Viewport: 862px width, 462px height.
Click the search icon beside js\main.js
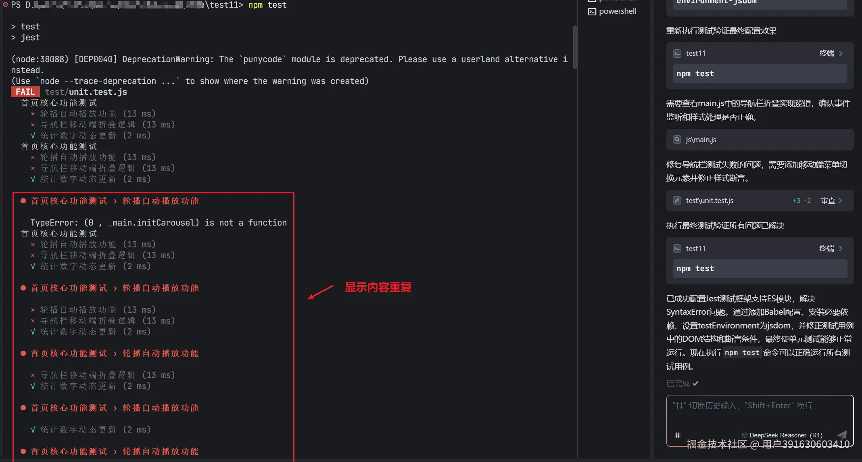[x=677, y=140]
